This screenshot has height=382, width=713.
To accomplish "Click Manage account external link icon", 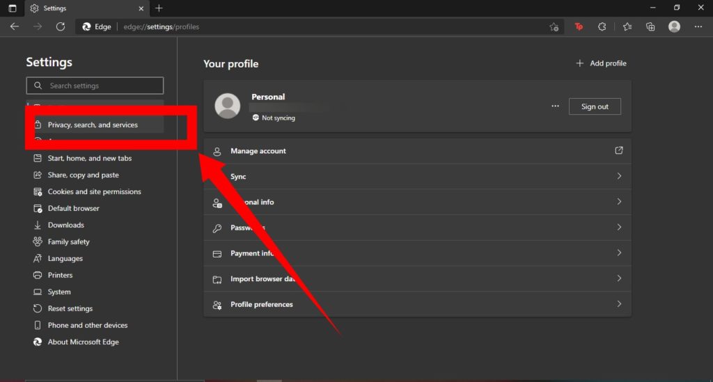I will point(619,150).
